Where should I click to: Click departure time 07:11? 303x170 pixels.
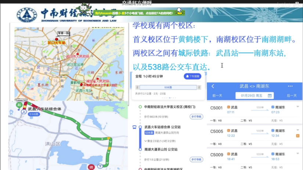tap(231, 112)
